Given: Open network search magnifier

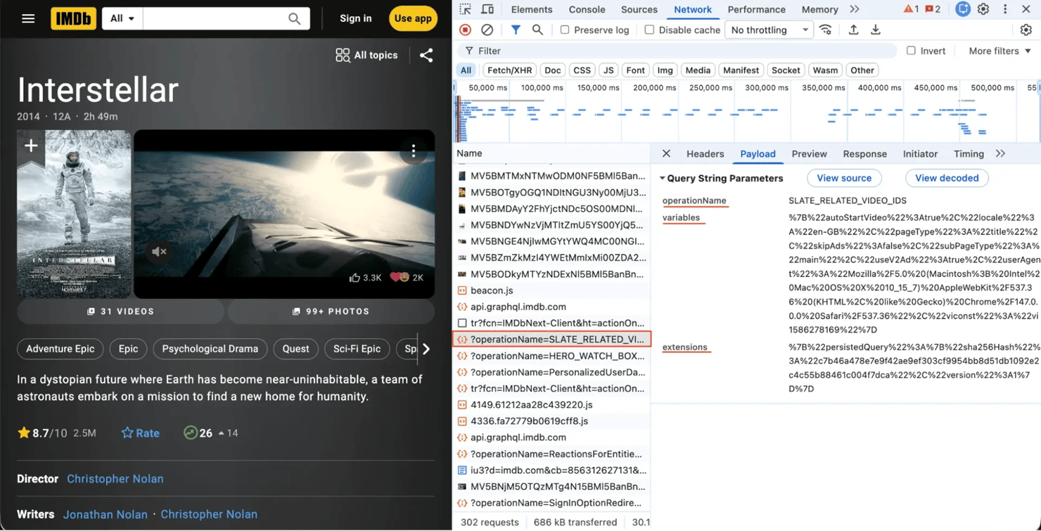Looking at the screenshot, I should coord(537,30).
